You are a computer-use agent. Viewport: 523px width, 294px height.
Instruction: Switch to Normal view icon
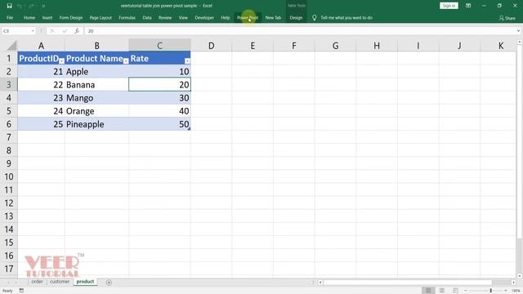tap(428, 291)
